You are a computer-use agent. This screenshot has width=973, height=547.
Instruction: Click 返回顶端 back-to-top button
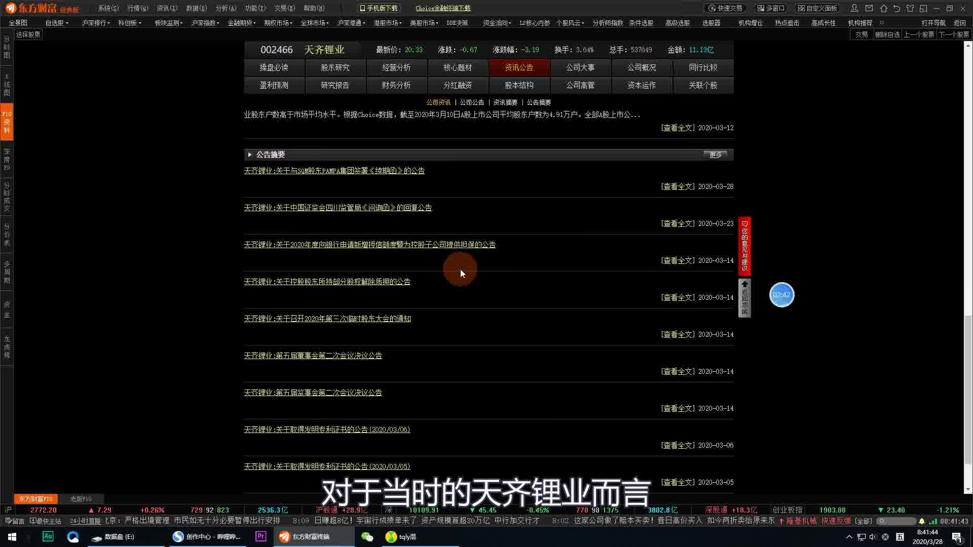point(744,298)
